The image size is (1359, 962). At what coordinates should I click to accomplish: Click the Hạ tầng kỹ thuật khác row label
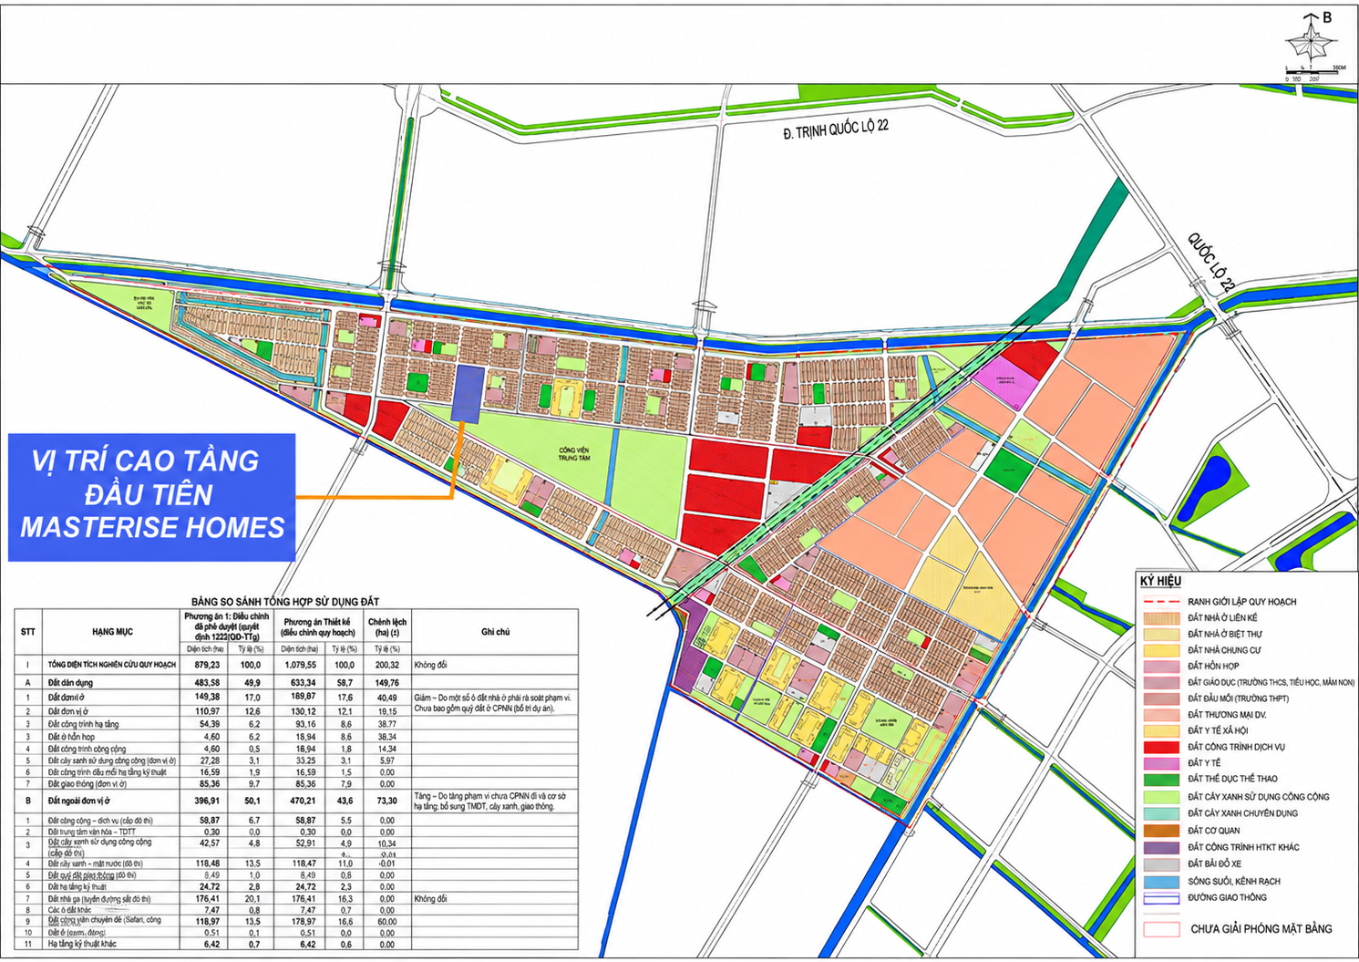83,944
